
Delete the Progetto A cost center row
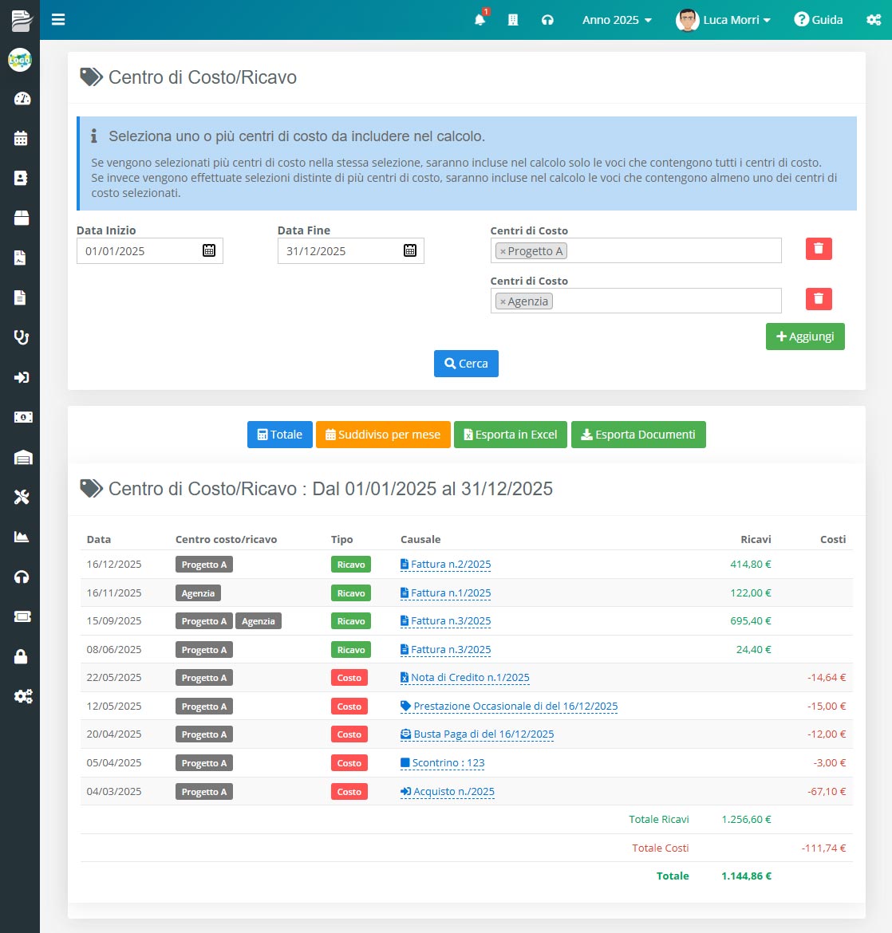click(819, 249)
